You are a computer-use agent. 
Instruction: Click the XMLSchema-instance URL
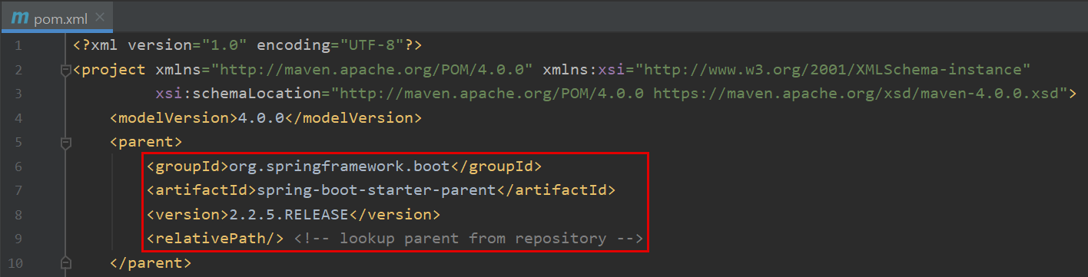tap(832, 70)
